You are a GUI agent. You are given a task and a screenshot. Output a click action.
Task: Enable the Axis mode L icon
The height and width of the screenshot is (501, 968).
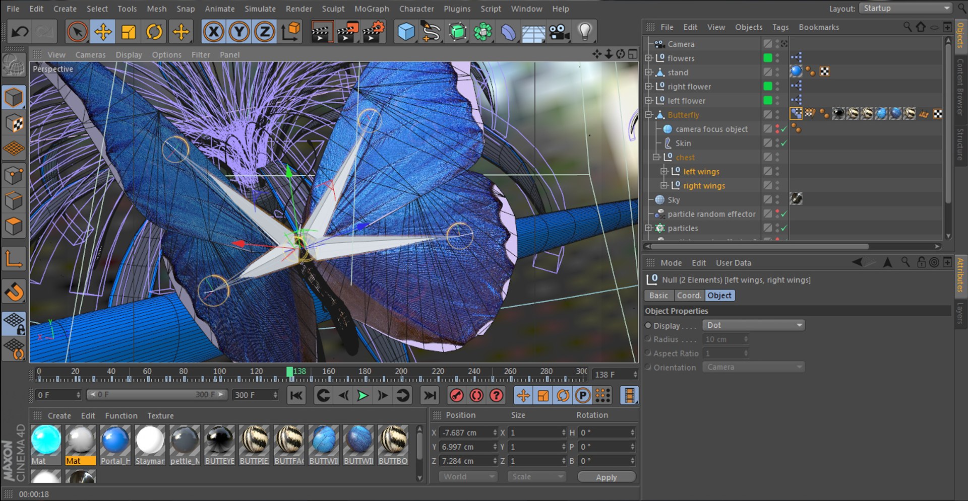coord(14,259)
